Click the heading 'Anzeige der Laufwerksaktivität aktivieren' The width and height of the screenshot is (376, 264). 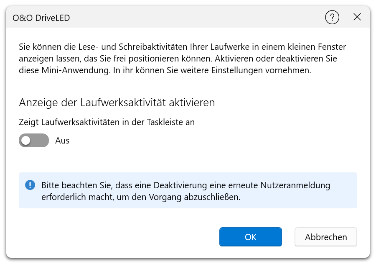(x=117, y=103)
